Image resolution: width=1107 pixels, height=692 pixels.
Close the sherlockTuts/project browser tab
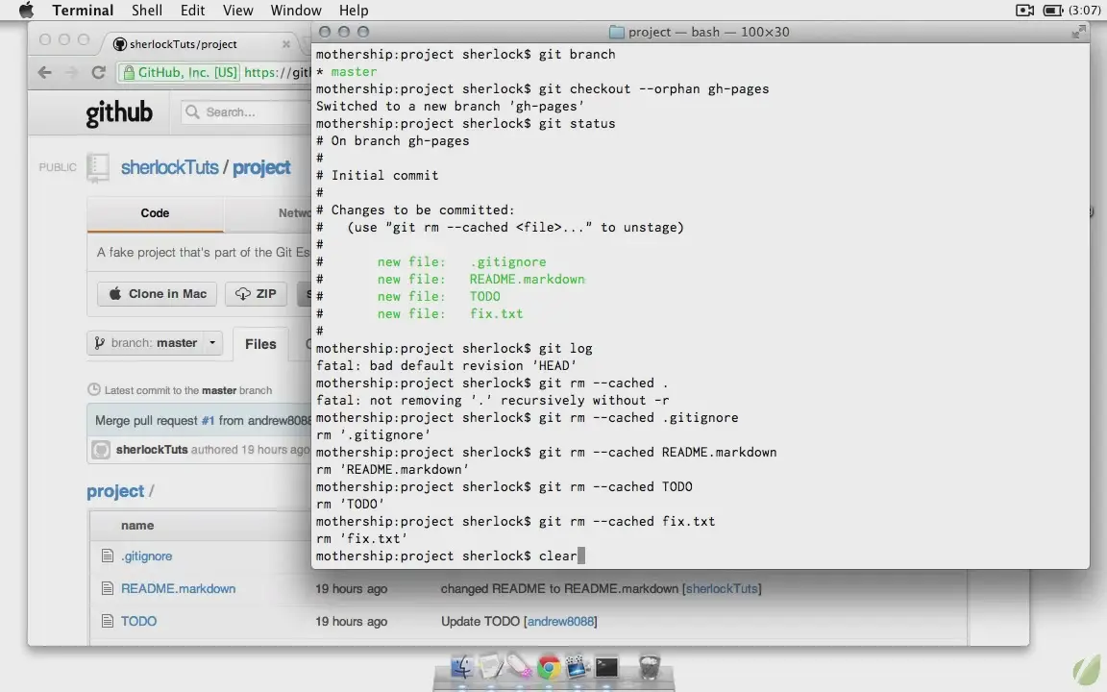point(286,44)
